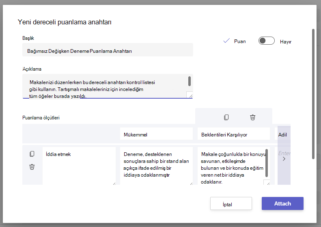The width and height of the screenshot is (321, 227).
Task: Delete the Beklentileri Karşılıyor column
Action: pos(253,117)
